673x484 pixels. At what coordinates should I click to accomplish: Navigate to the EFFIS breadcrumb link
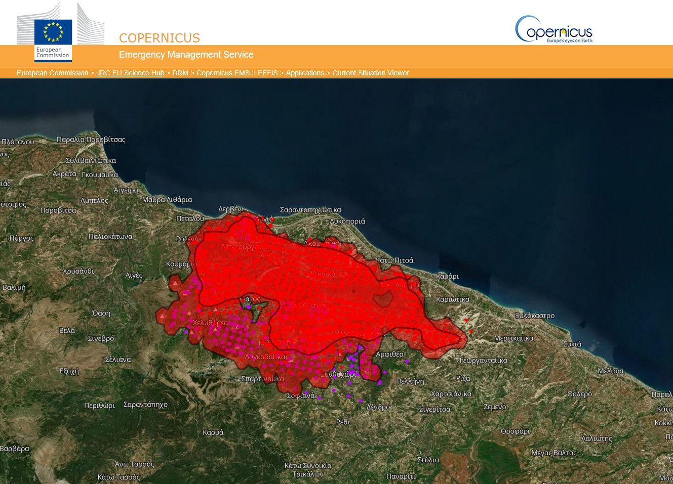click(267, 73)
